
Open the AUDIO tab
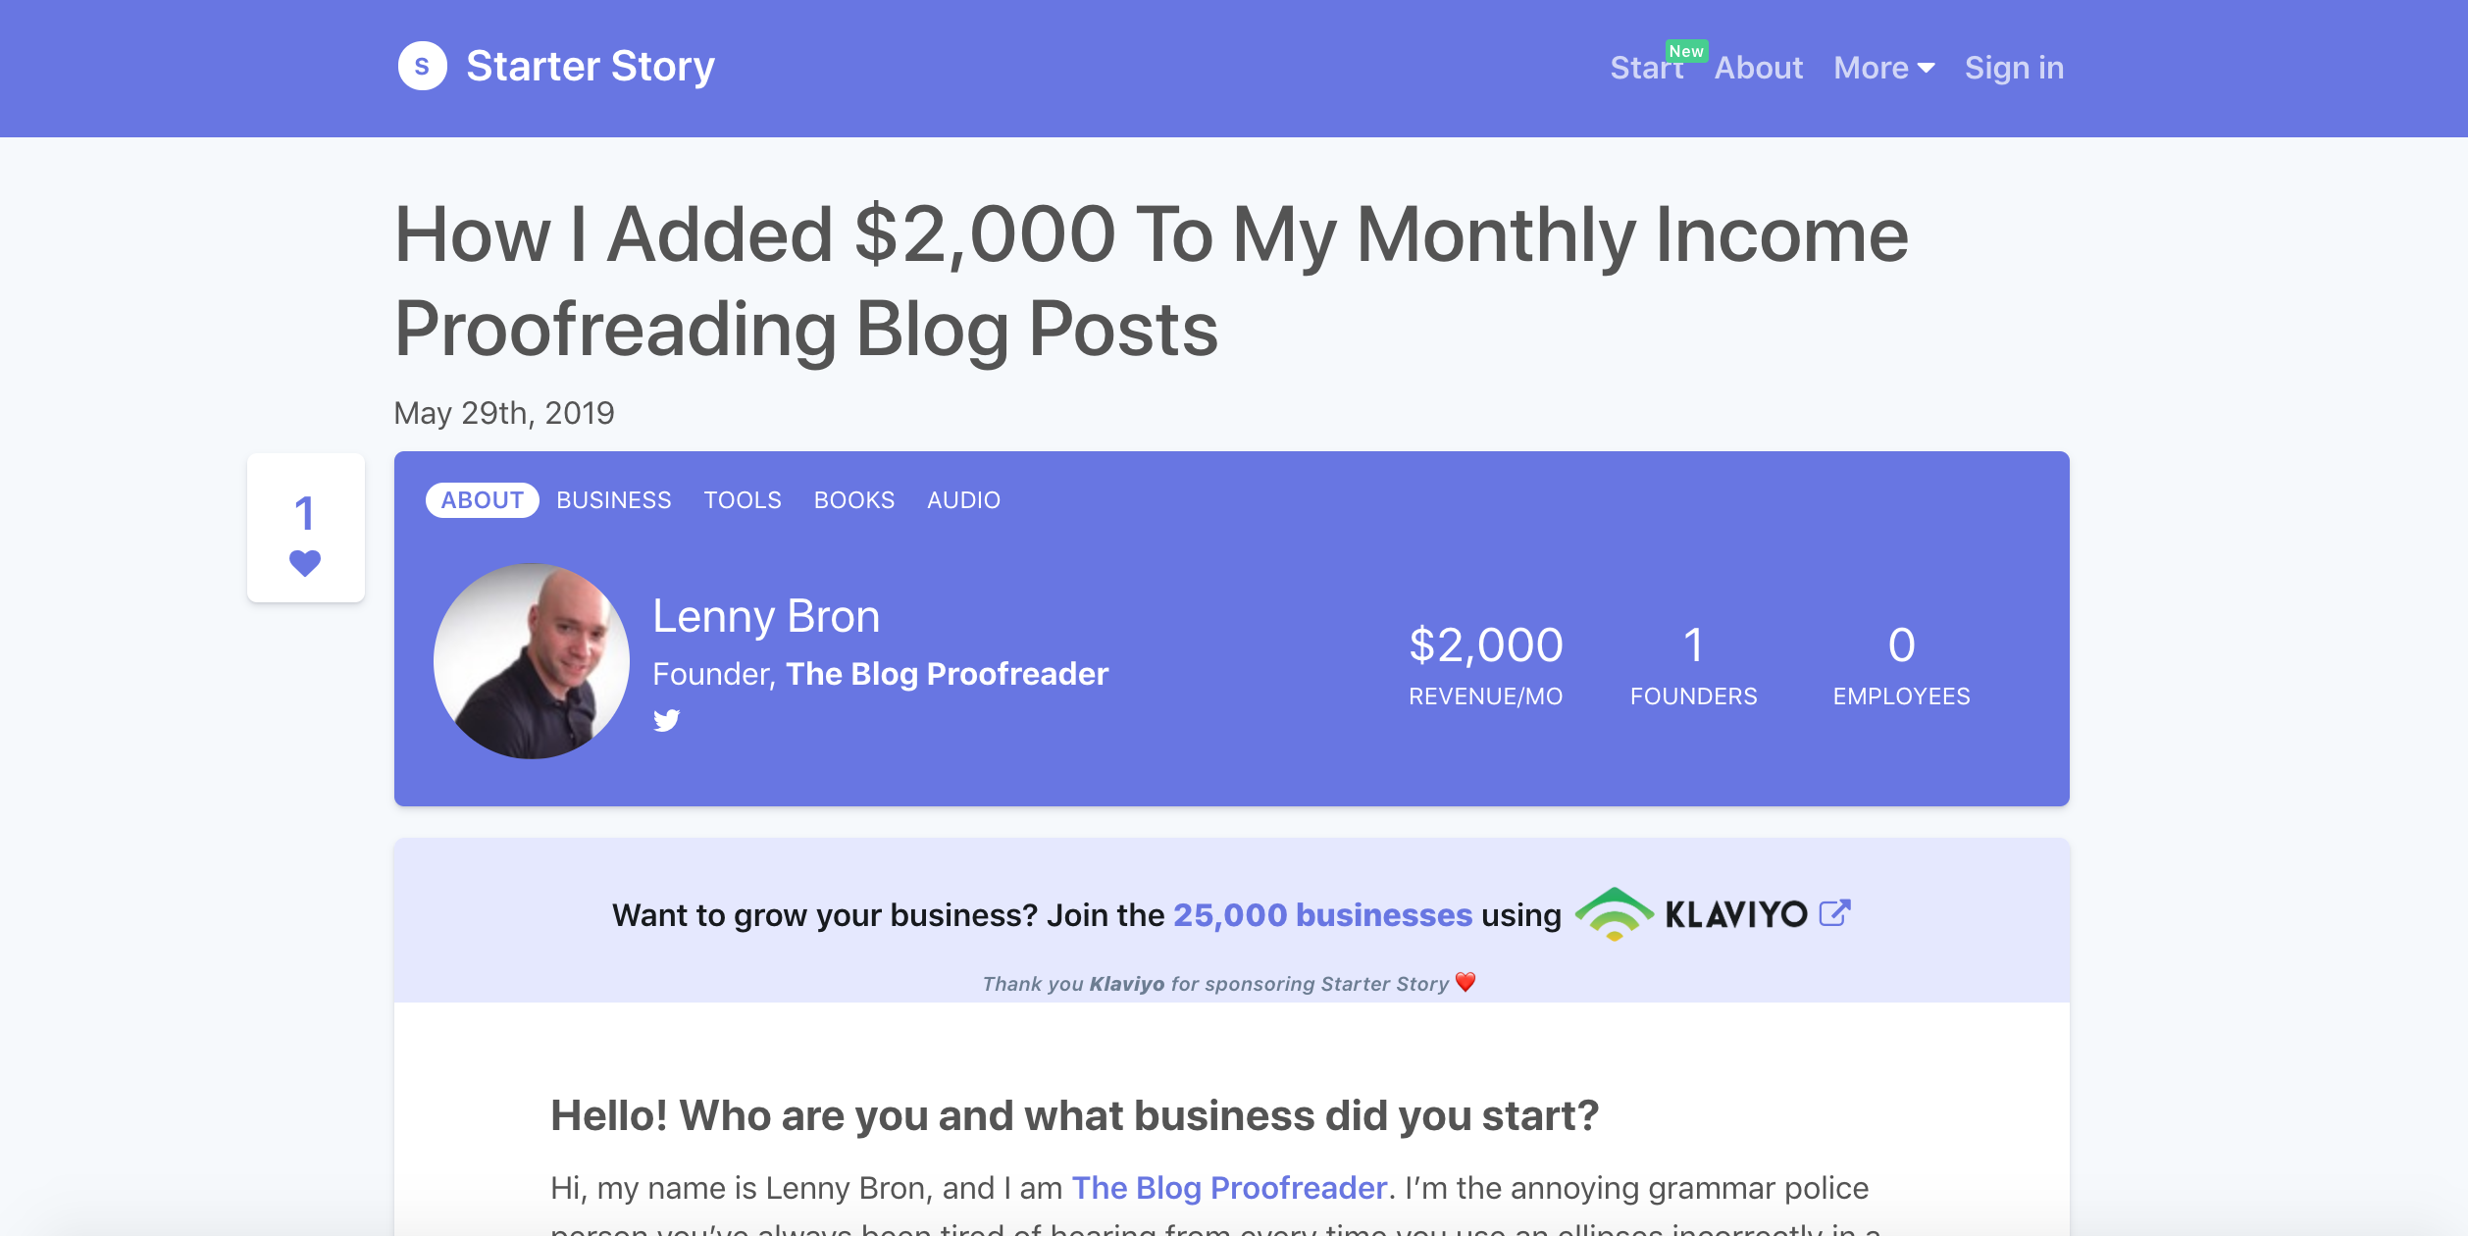964,499
